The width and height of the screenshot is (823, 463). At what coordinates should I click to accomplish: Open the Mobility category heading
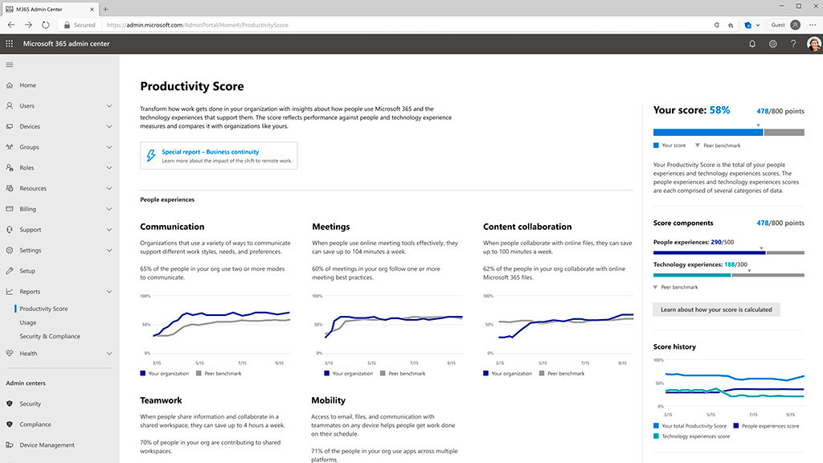[328, 400]
